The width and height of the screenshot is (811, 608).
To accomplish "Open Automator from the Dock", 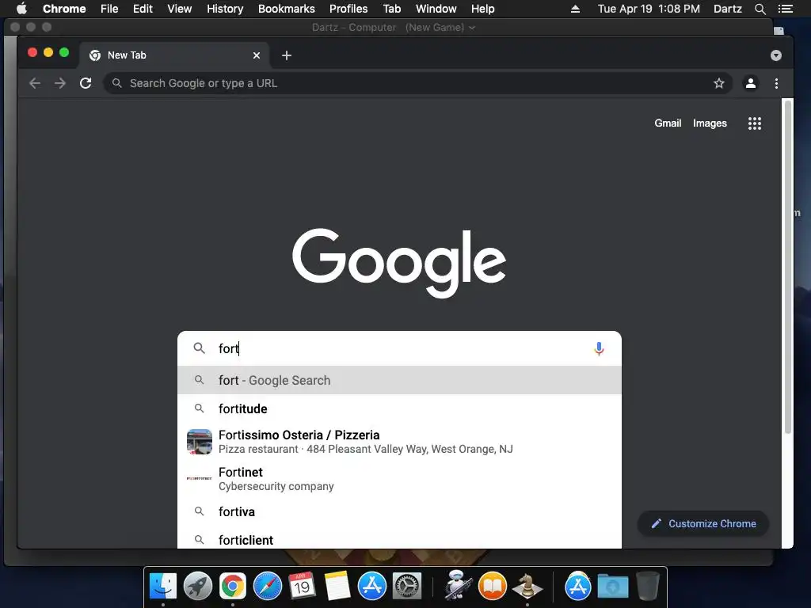I will [457, 585].
